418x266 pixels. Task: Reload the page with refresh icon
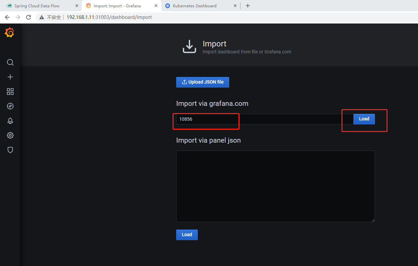(28, 17)
